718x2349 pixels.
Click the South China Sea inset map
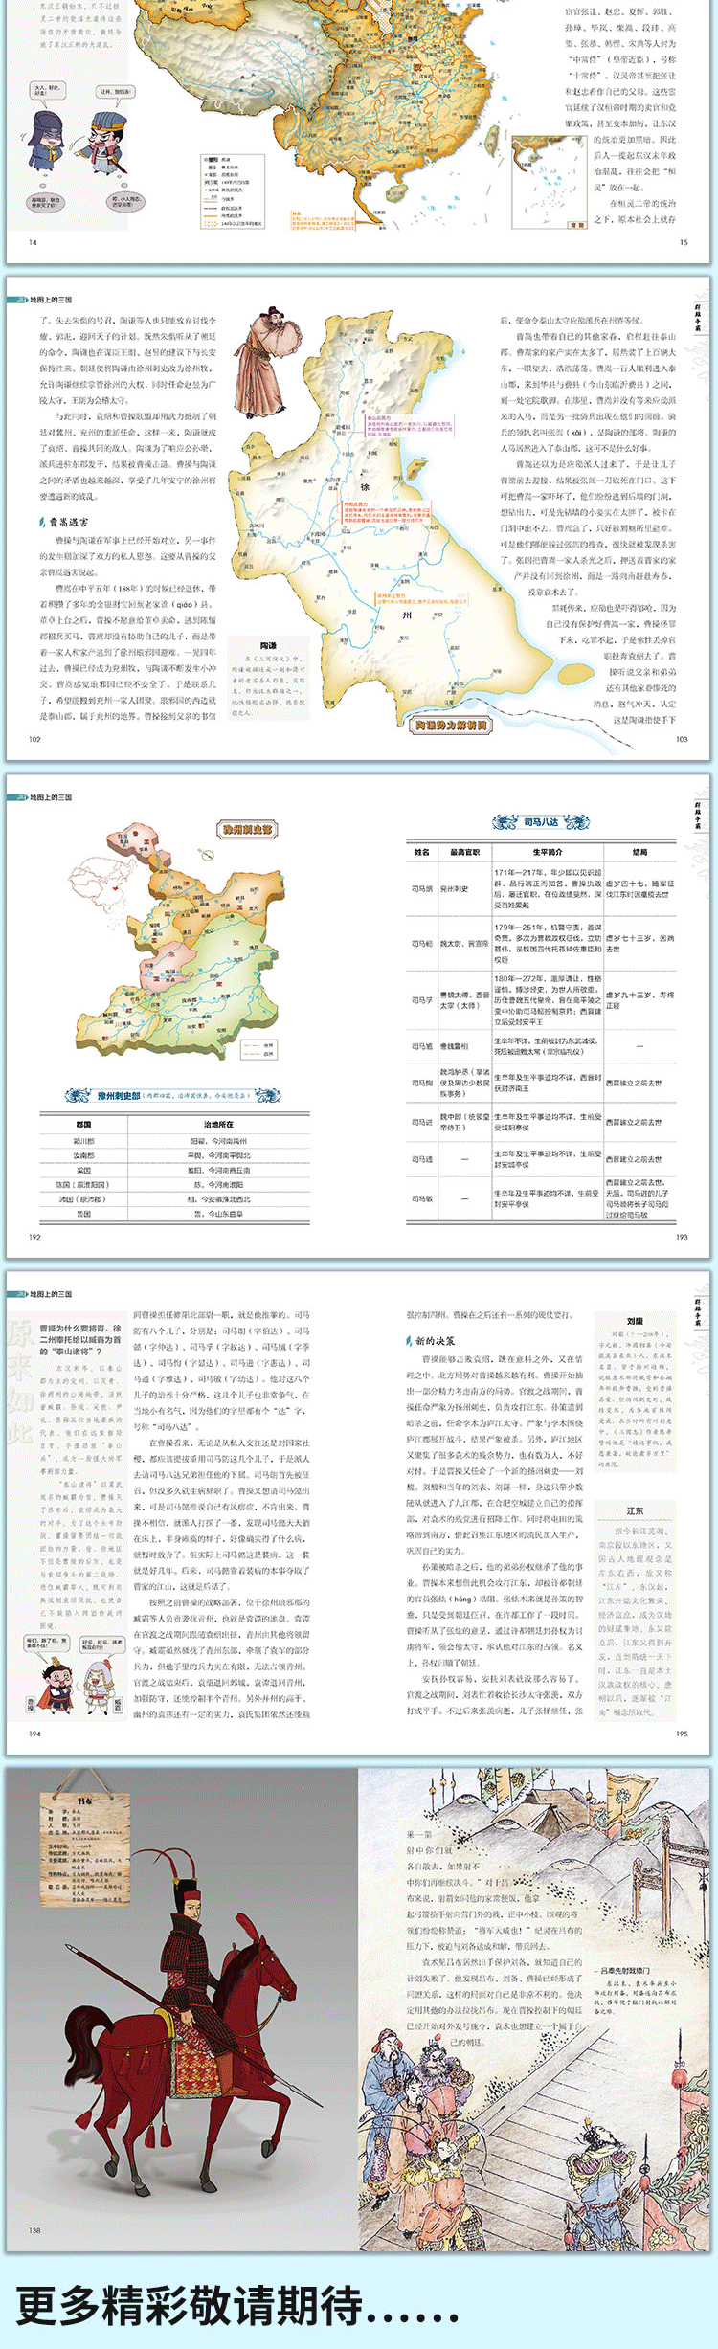550,182
